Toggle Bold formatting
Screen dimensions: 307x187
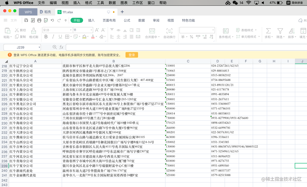(x=46, y=37)
